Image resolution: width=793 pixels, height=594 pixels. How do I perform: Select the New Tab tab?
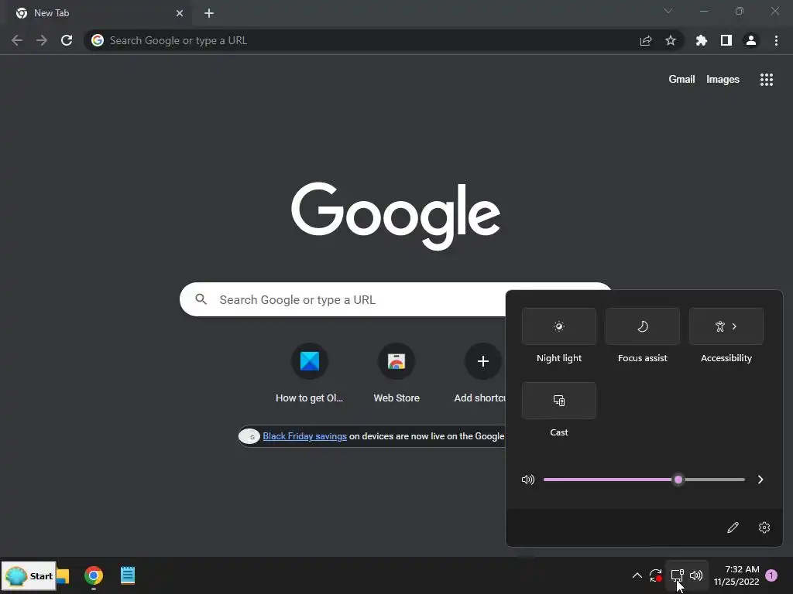point(100,13)
